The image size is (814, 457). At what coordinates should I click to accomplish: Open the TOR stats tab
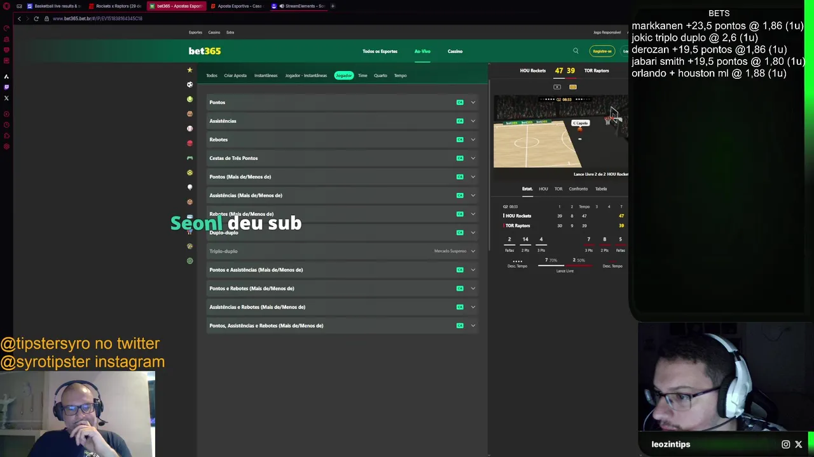pos(558,189)
